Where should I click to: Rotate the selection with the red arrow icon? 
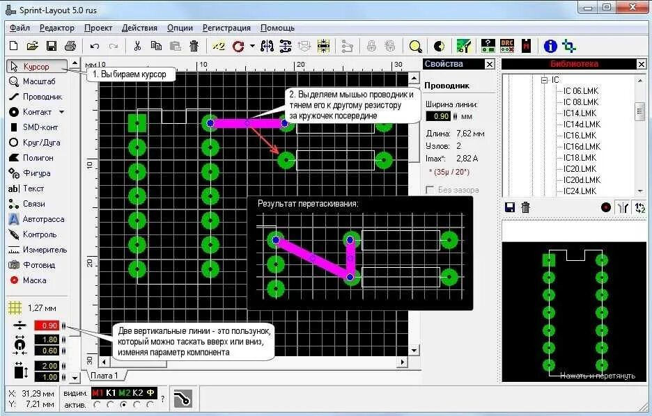(x=238, y=46)
